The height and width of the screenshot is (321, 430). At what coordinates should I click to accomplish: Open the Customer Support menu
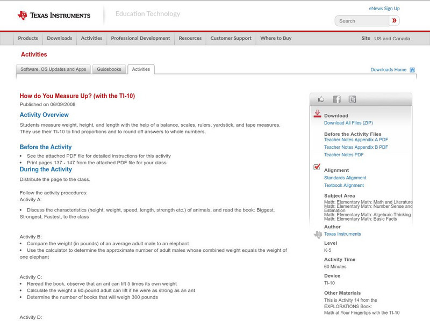tap(231, 38)
